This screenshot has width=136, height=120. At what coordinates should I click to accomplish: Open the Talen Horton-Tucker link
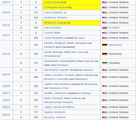click(x=59, y=75)
